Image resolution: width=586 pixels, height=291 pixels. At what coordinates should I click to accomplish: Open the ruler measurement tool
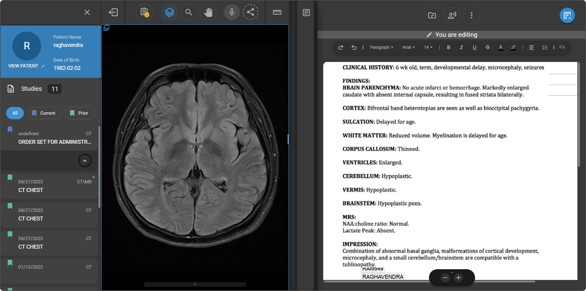point(277,12)
